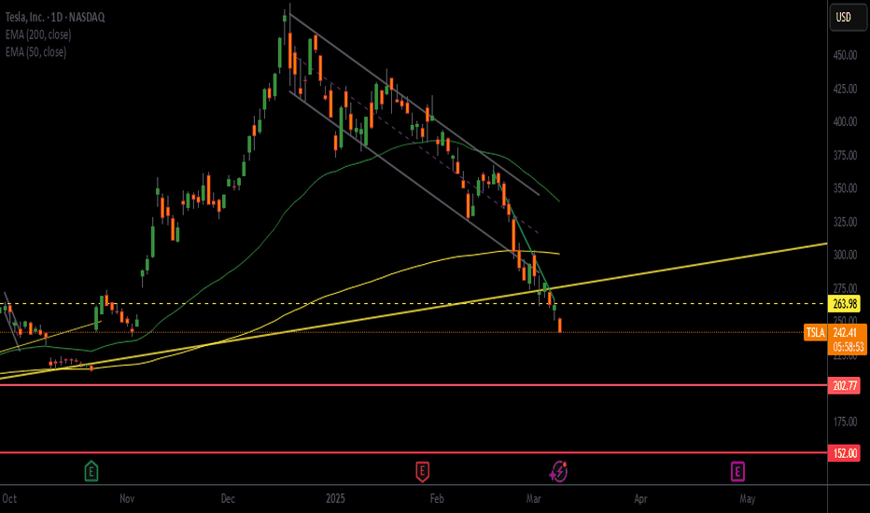This screenshot has width=870, height=513.
Task: Click the red 202.77 price label
Action: (x=845, y=385)
